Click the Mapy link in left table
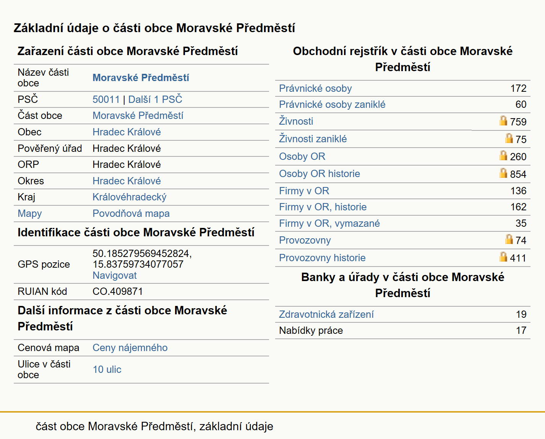 (30, 213)
